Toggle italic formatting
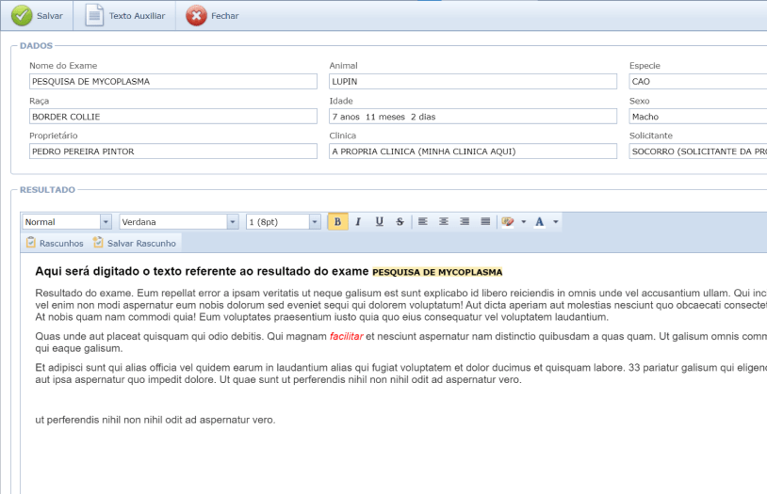The image size is (767, 494). (358, 222)
